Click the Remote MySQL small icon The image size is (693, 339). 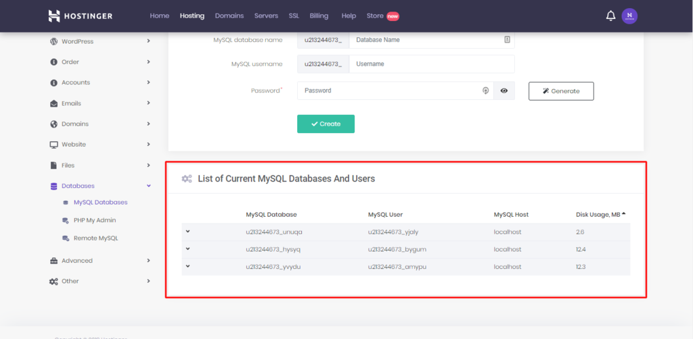[x=66, y=238]
